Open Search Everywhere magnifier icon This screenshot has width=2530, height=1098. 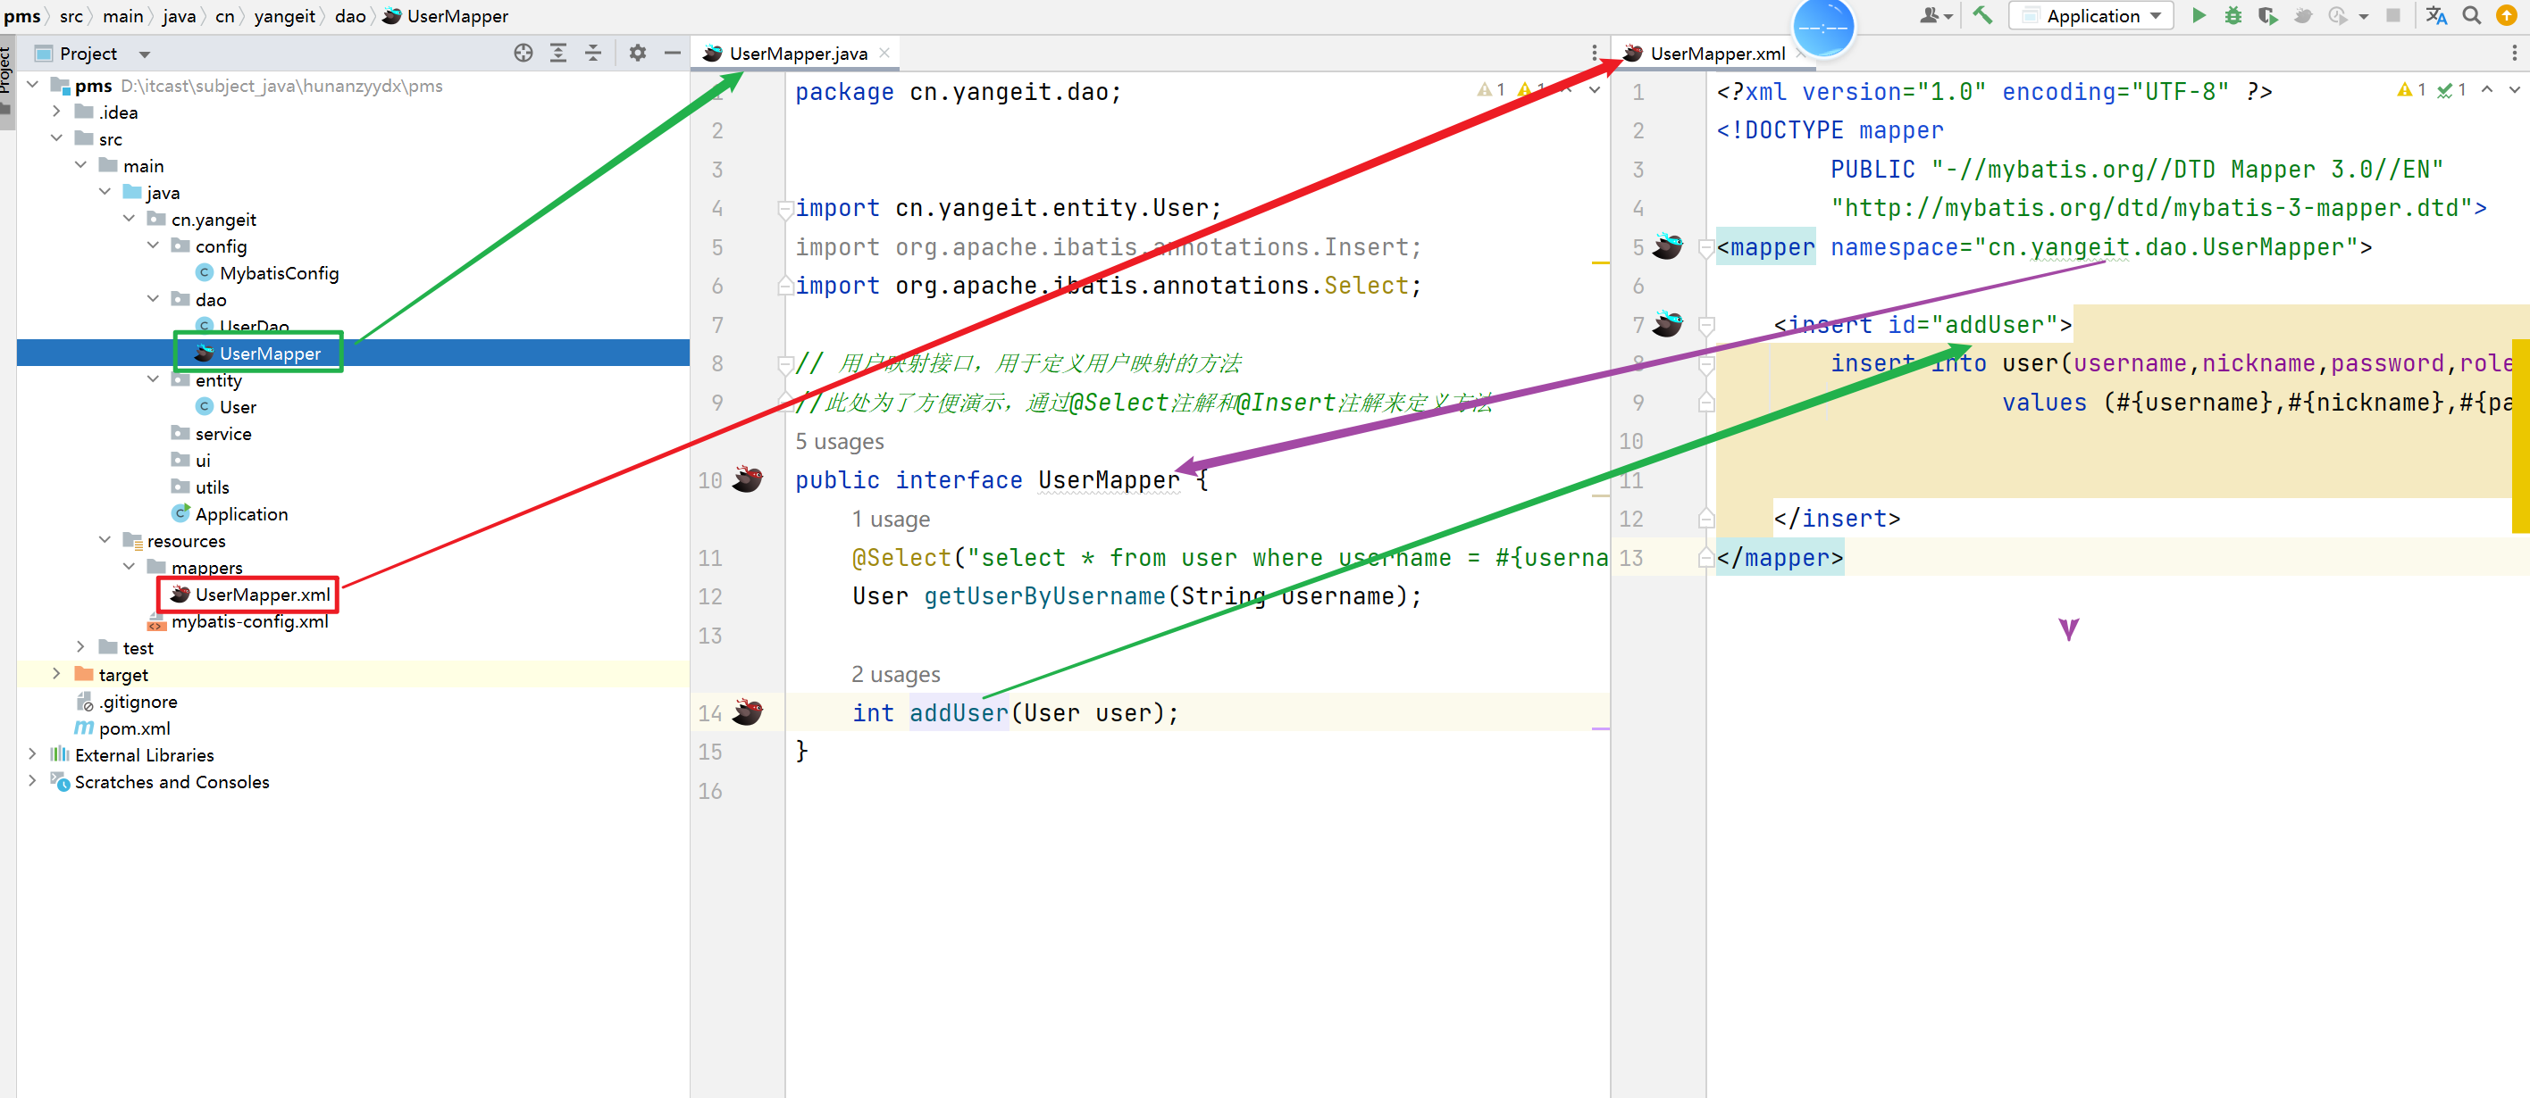point(2472,16)
